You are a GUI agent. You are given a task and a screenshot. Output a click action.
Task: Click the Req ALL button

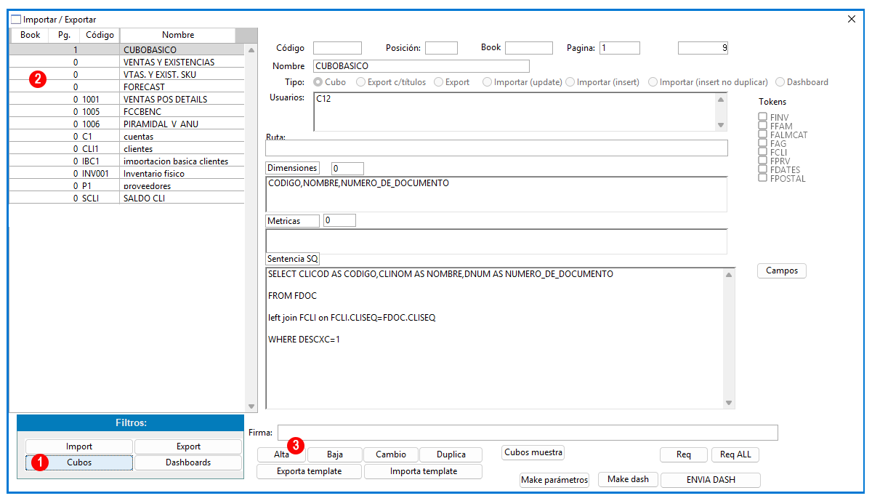coord(735,454)
